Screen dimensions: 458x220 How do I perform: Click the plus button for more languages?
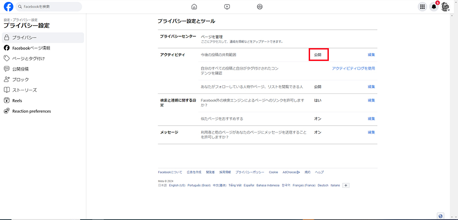(x=346, y=186)
